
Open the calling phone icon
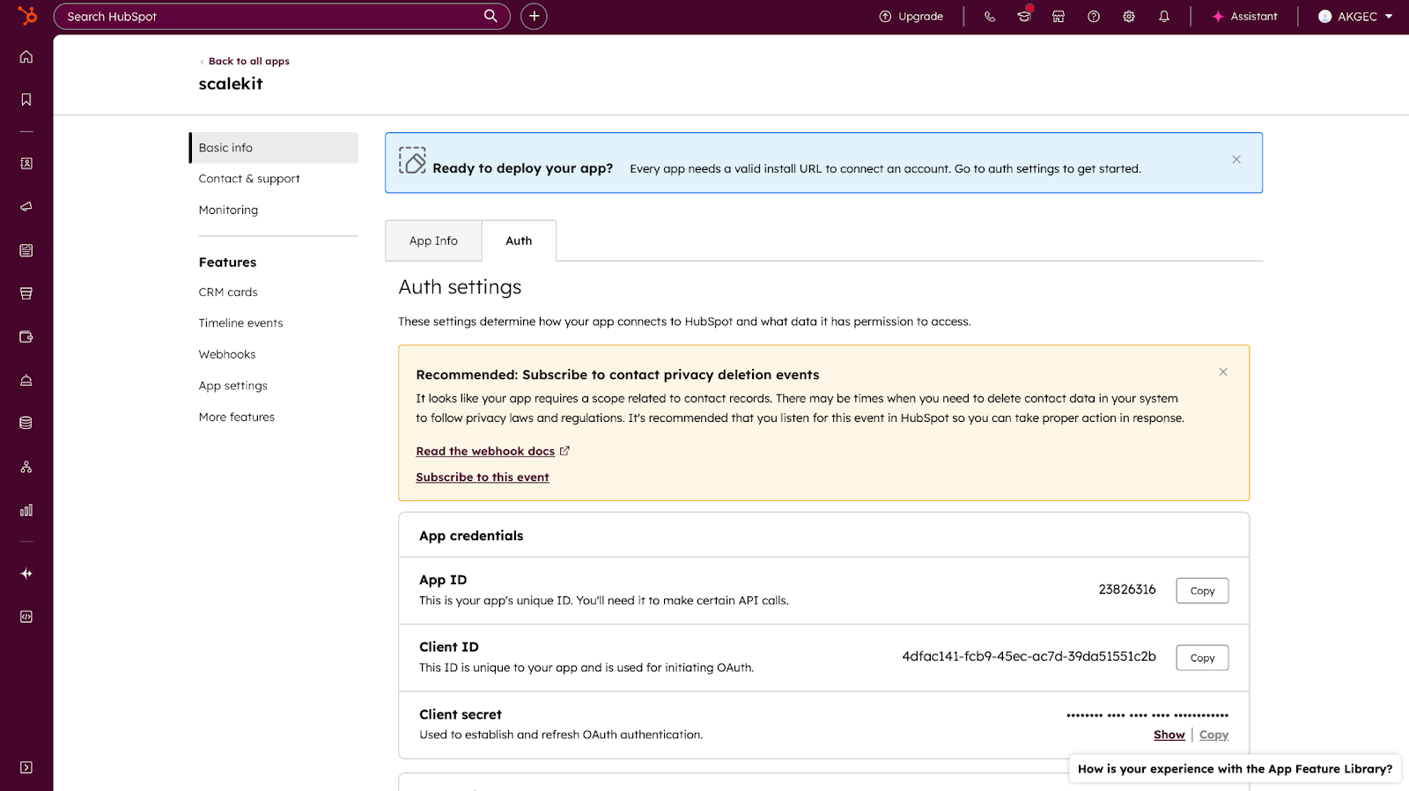click(990, 17)
